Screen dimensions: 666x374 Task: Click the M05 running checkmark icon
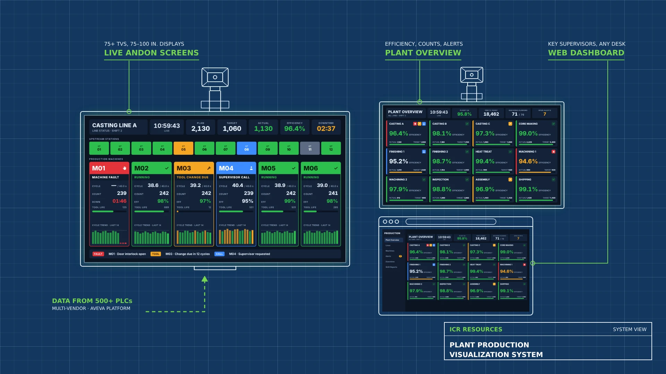(x=294, y=168)
